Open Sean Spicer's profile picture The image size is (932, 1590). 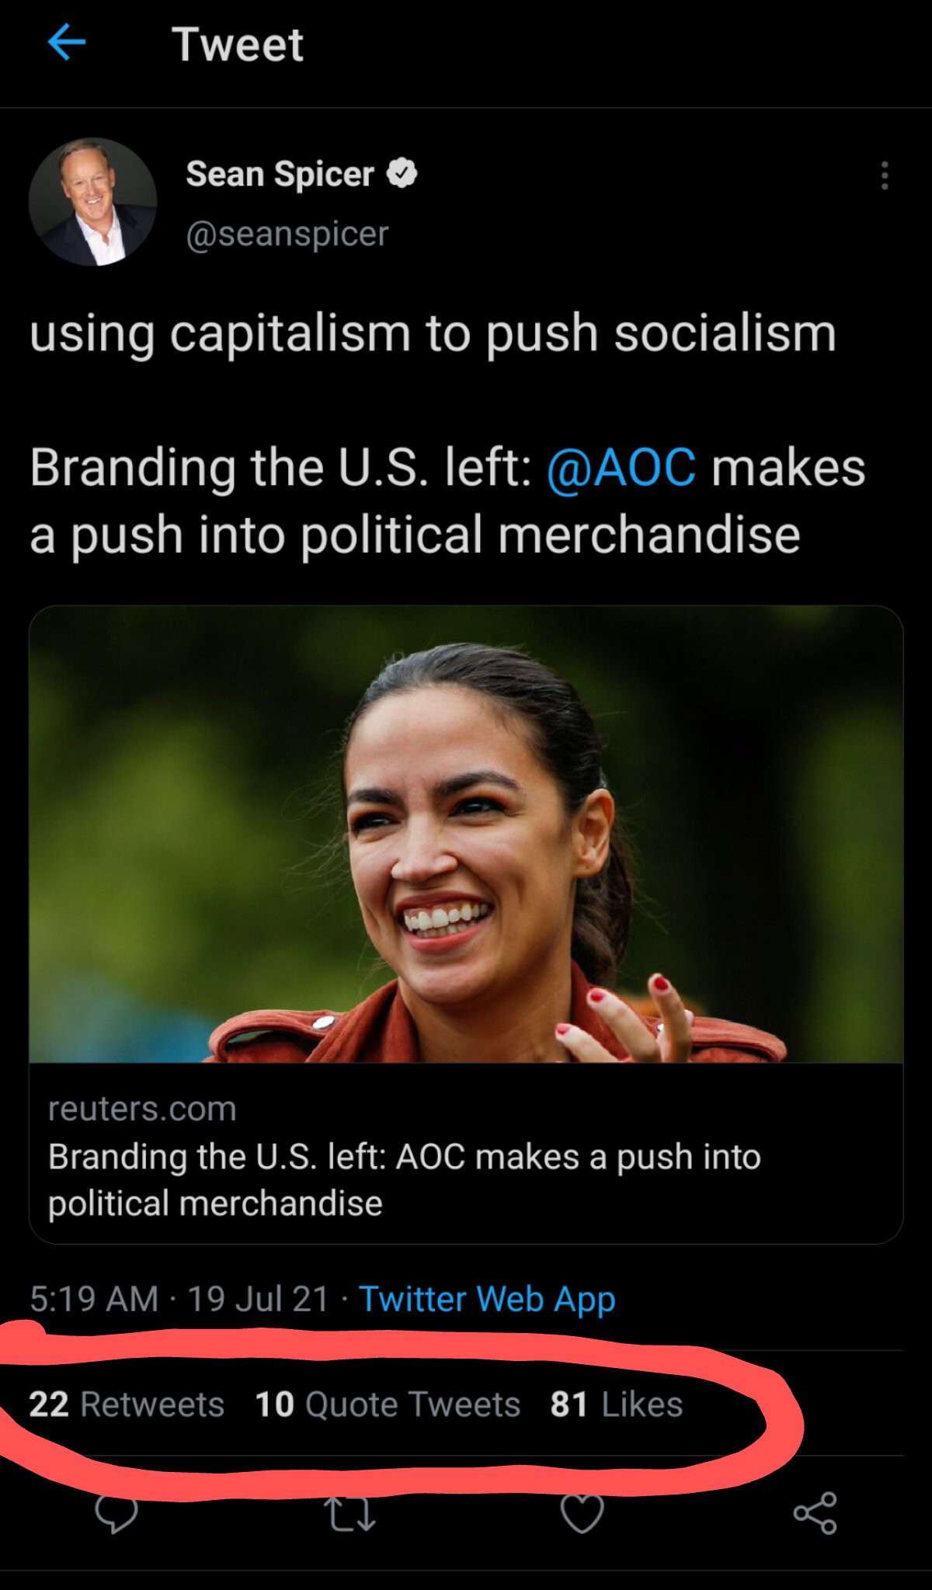point(93,202)
